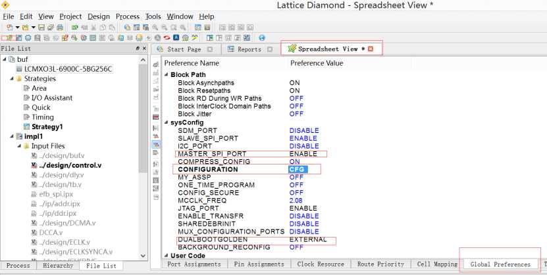Click the Save icon in toolbar
Screen dimensions: 547x275
pyautogui.click(x=41, y=28)
